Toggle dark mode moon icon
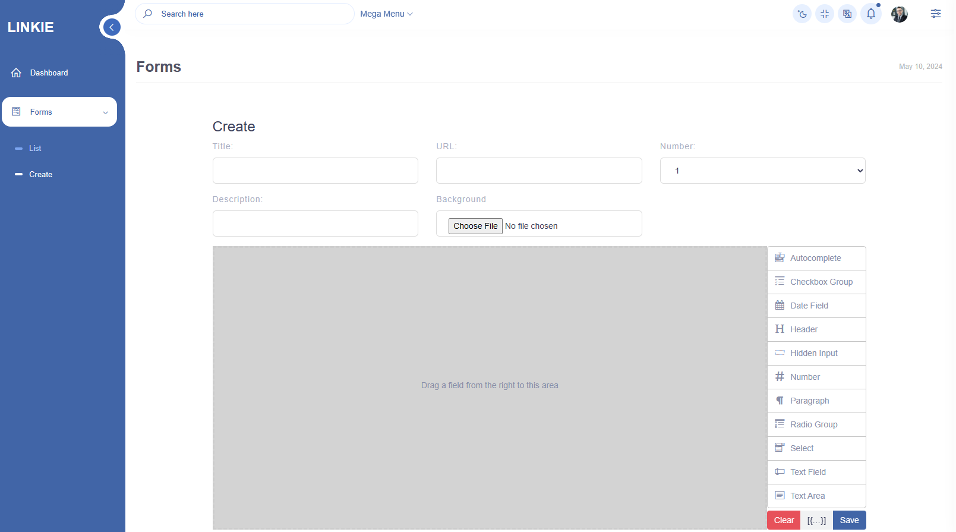 (802, 14)
